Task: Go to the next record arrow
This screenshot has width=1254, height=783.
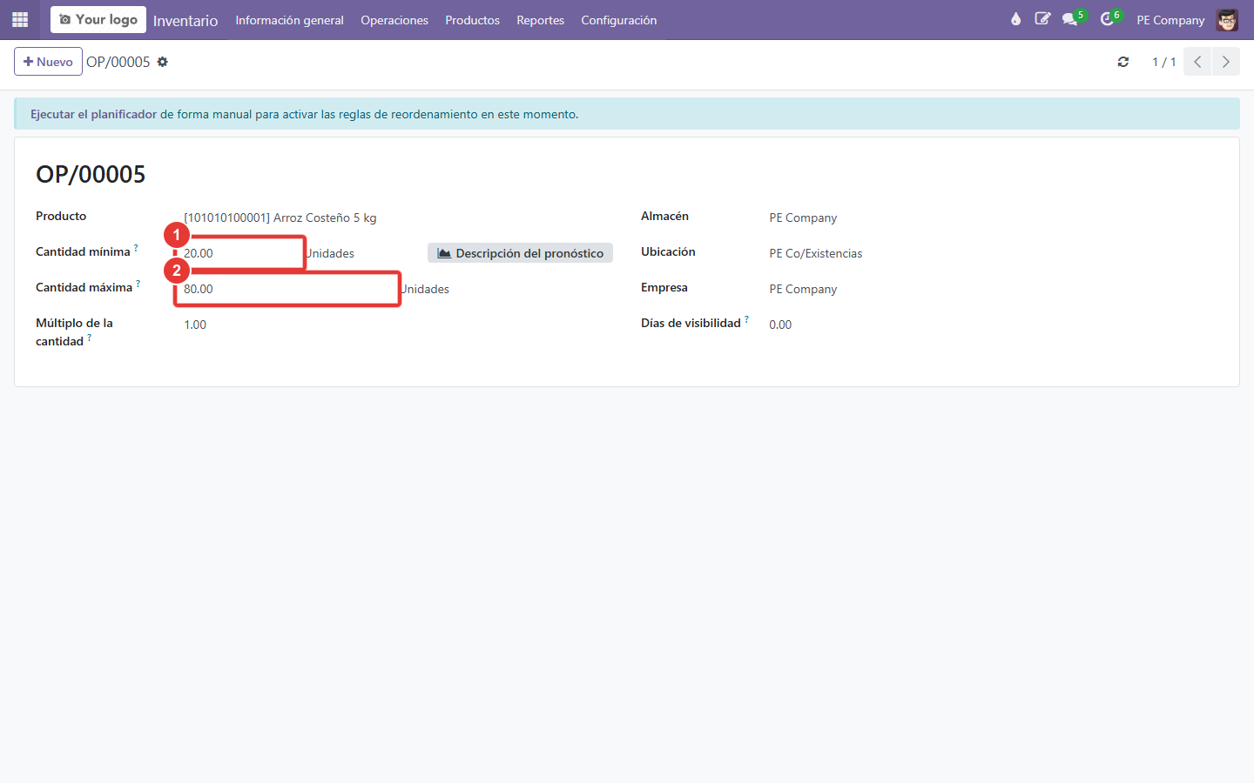Action: [x=1226, y=62]
